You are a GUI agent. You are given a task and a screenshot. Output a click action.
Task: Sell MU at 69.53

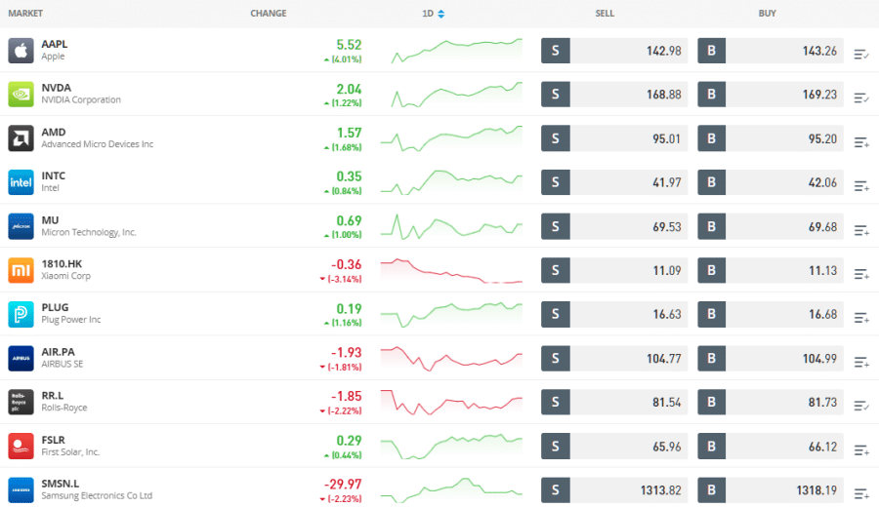(614, 226)
